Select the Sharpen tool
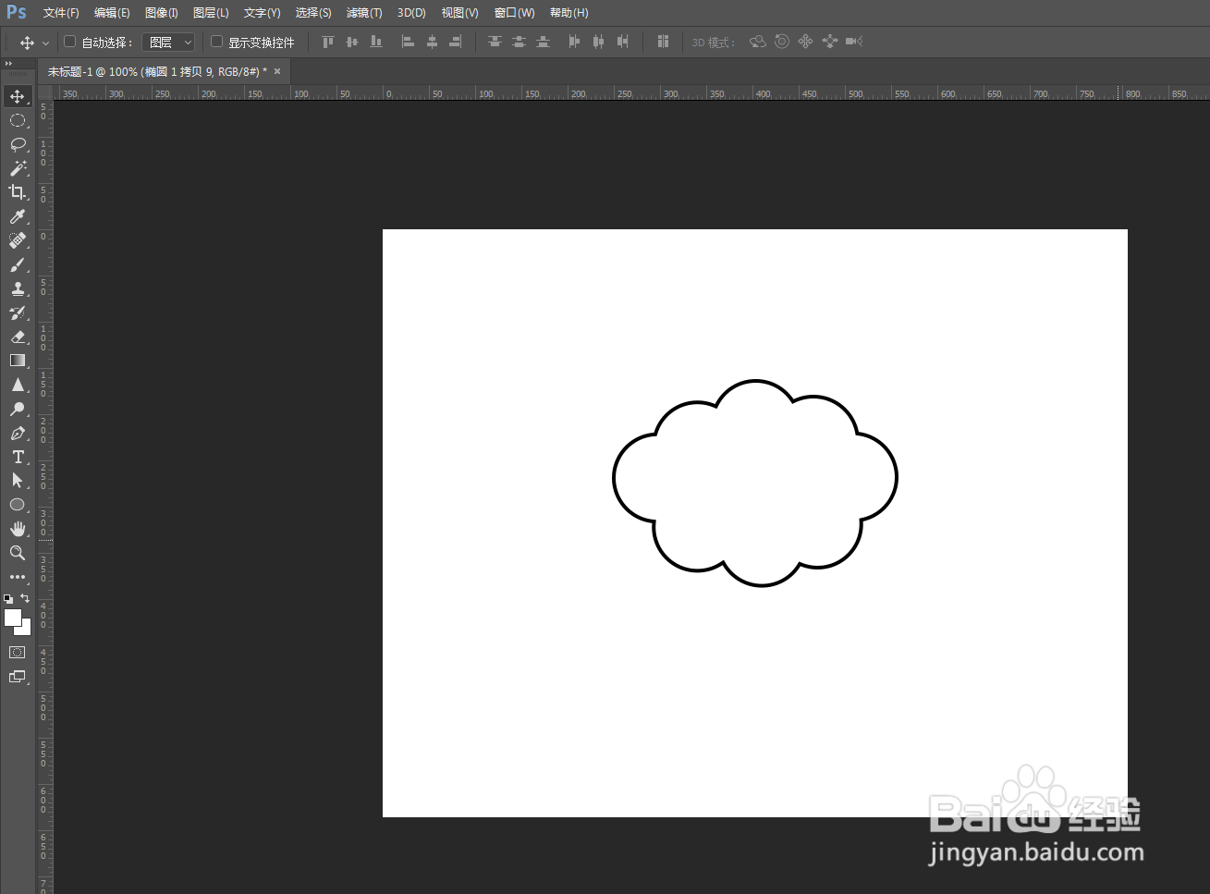Viewport: 1210px width, 894px height. pyautogui.click(x=18, y=385)
